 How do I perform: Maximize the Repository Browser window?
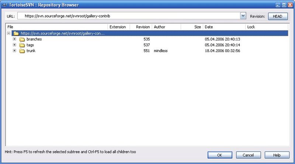[284, 5]
